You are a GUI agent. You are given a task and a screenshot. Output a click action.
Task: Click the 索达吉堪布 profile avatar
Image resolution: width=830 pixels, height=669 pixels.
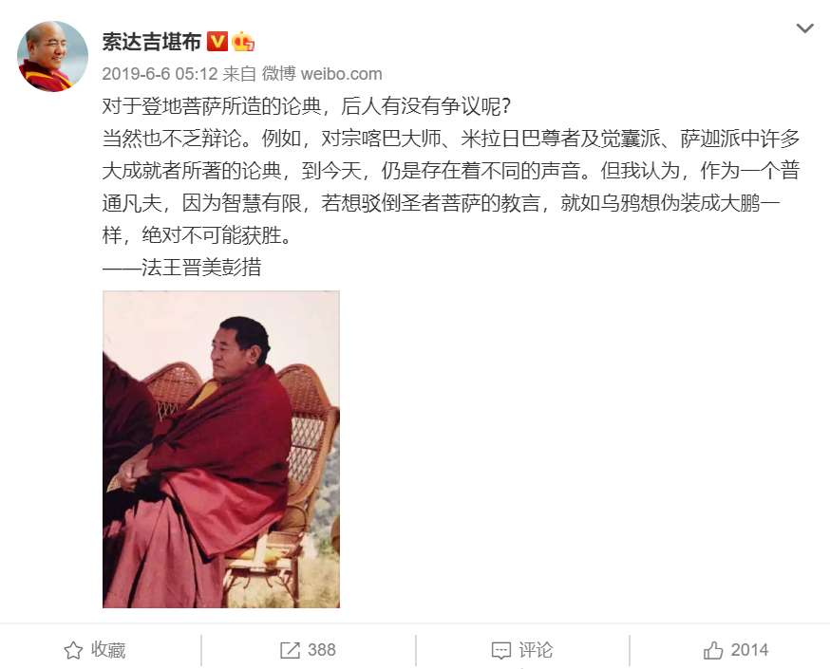pyautogui.click(x=52, y=57)
